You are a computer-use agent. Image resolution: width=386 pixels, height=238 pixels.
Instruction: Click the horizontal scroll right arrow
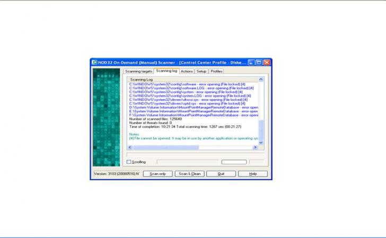click(x=255, y=147)
